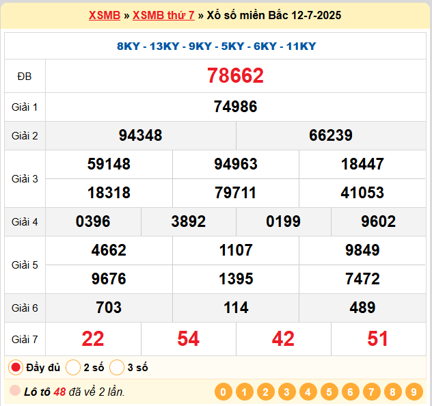
Task: Click the Giải 4 number 3892
Action: point(189,221)
